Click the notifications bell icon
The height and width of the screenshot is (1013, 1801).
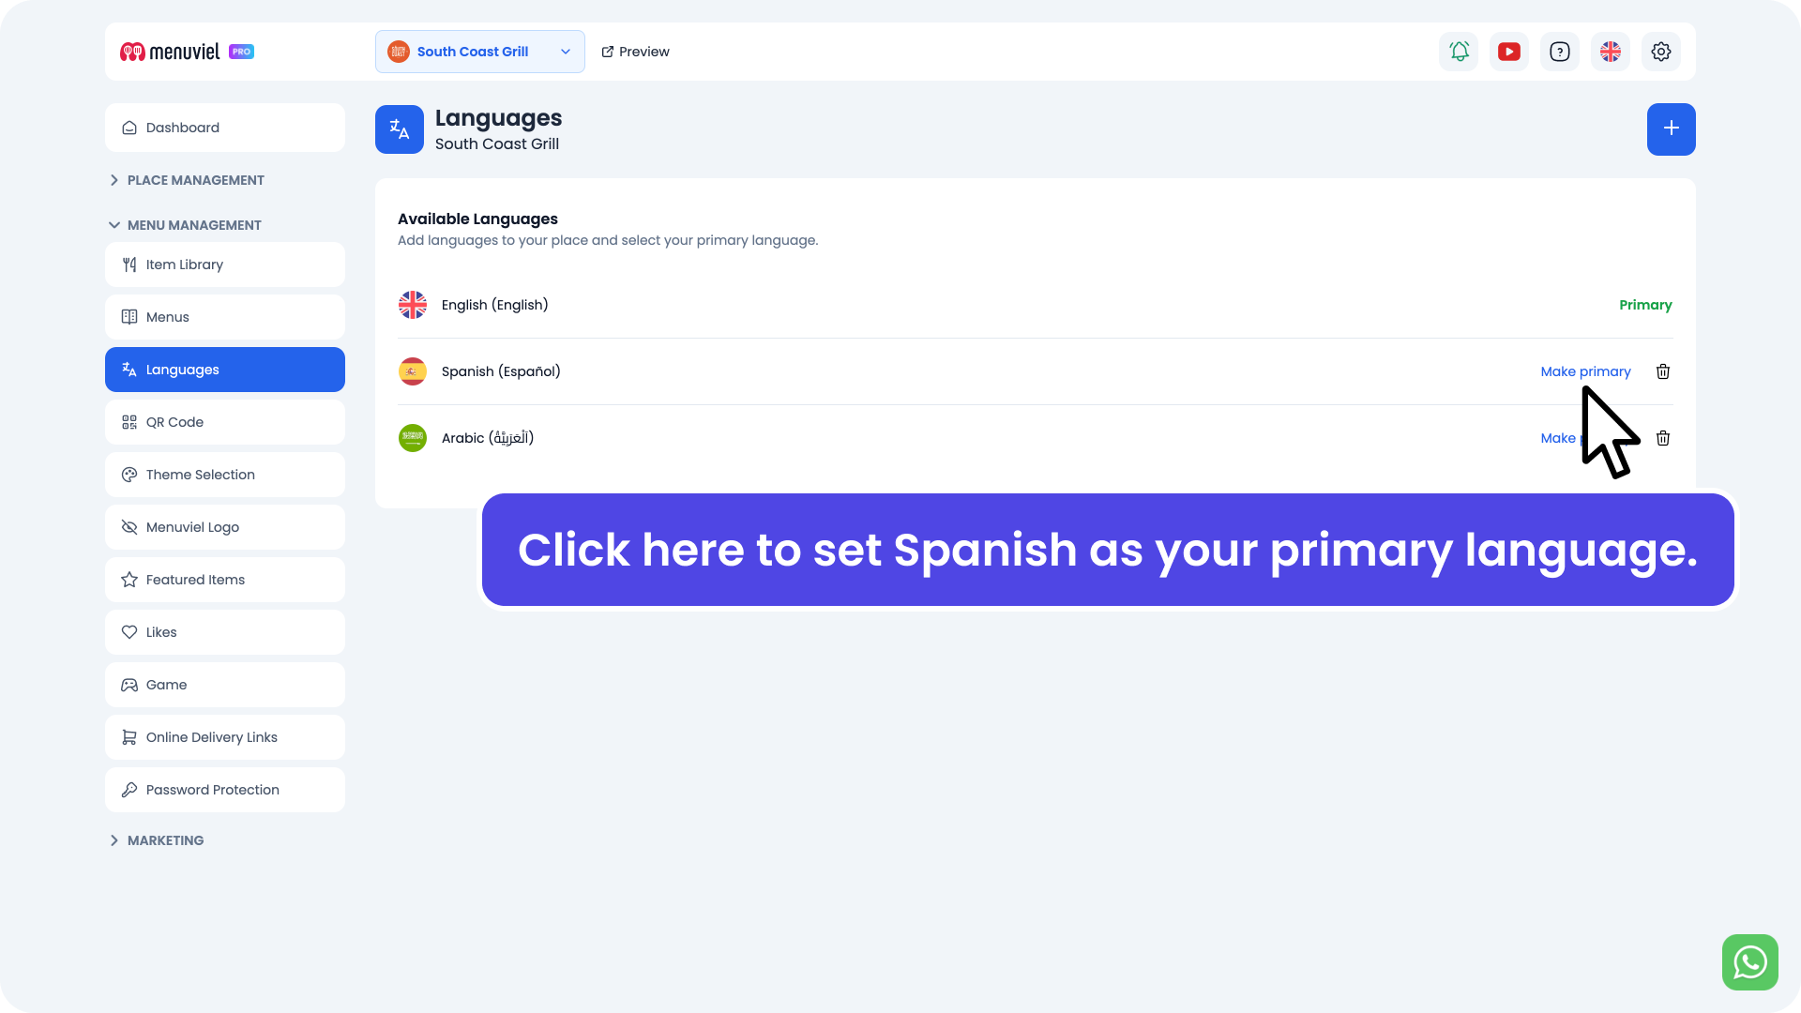click(1459, 52)
